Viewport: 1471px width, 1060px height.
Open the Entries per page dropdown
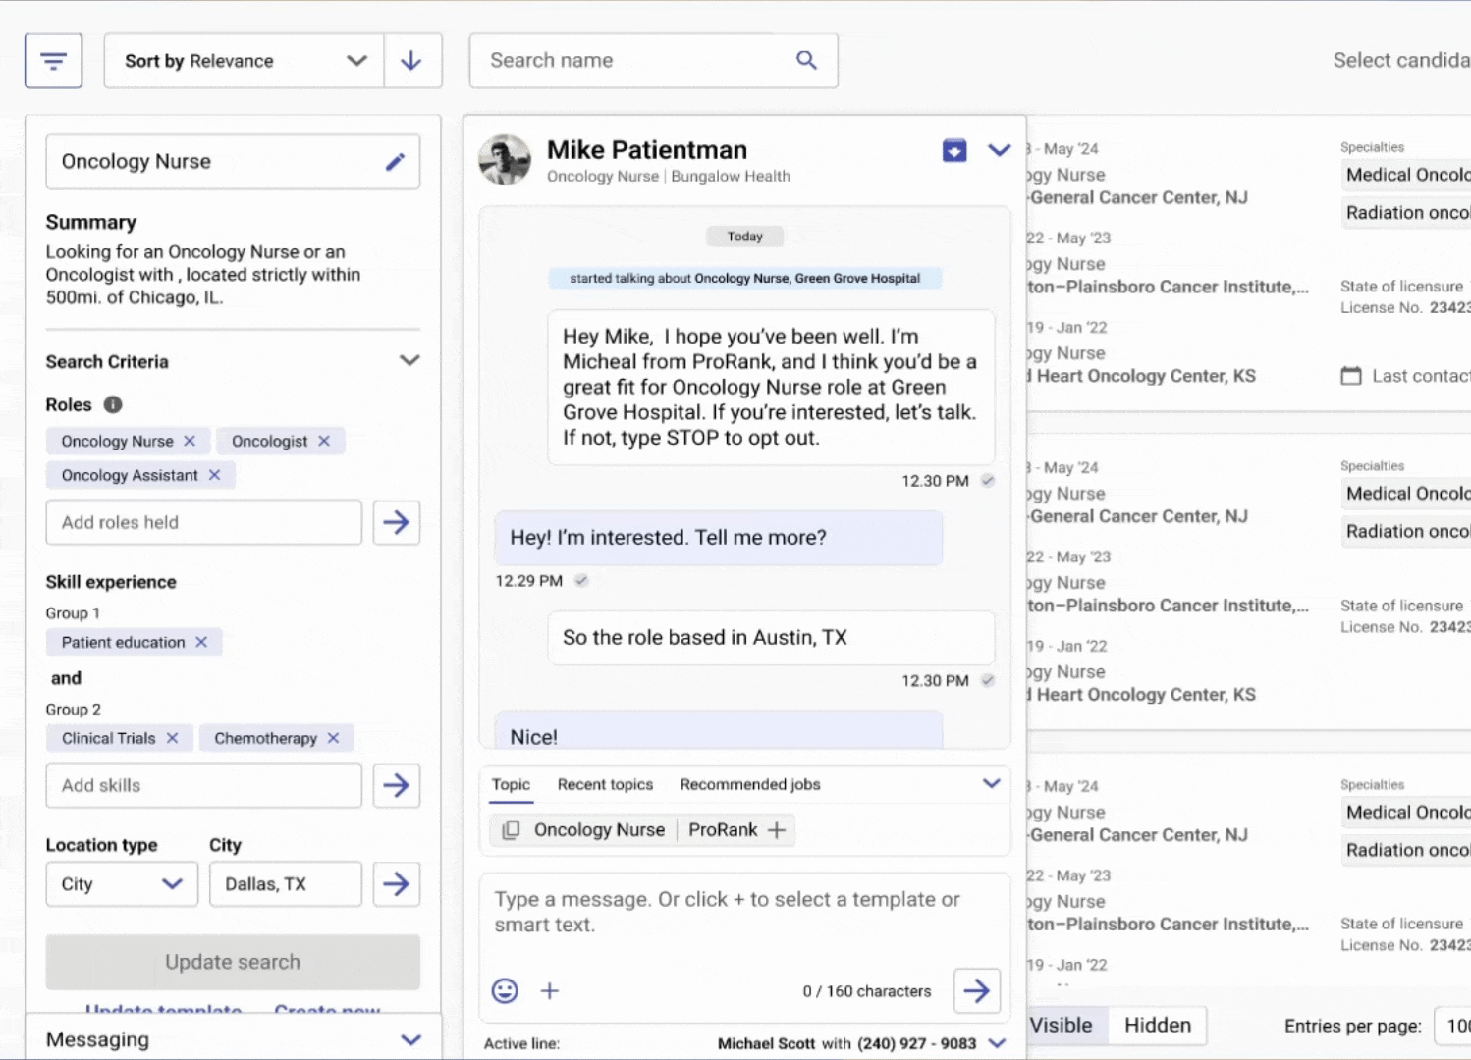click(1452, 1026)
